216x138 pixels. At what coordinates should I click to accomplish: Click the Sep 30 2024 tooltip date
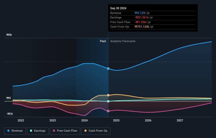tap(118, 8)
